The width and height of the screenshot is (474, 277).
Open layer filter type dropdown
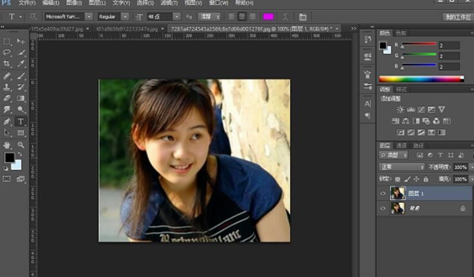click(394, 155)
